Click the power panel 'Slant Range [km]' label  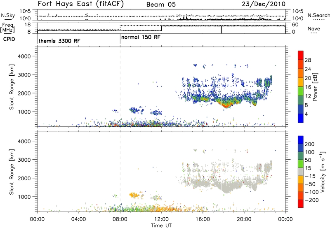[12, 87]
